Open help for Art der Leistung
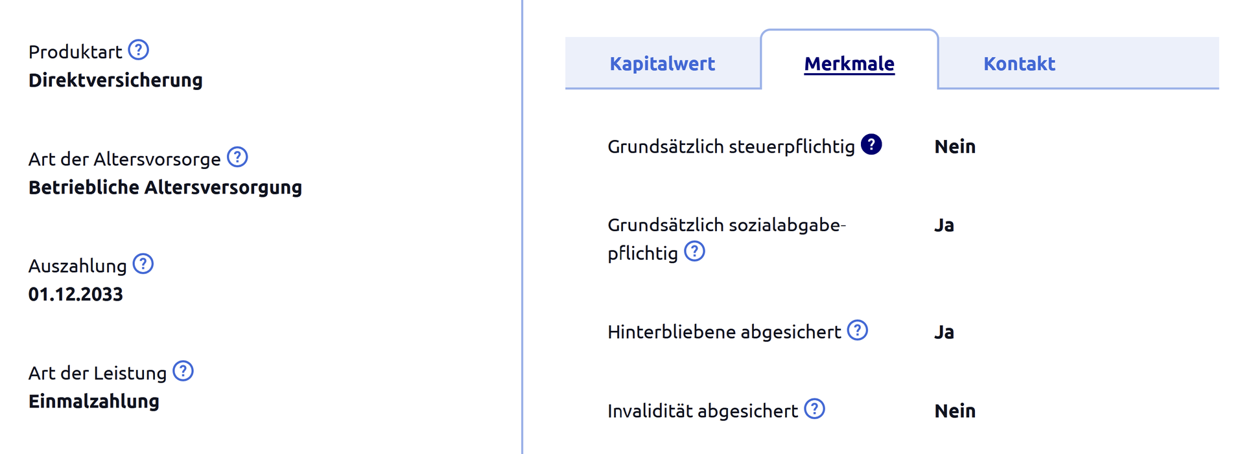1244x454 pixels. coord(183,372)
